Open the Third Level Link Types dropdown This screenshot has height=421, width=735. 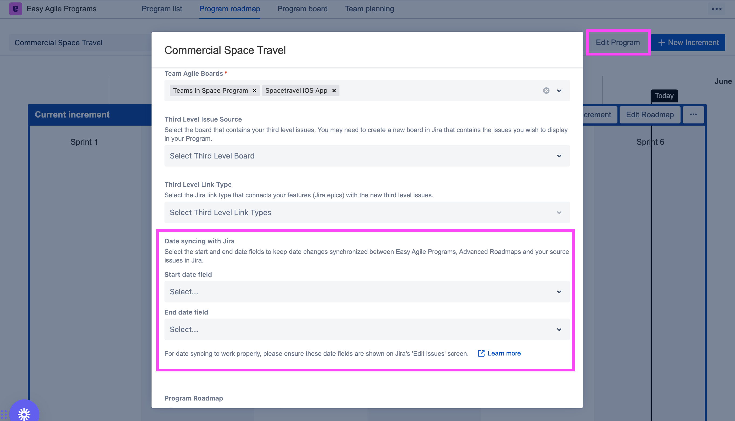click(x=367, y=213)
